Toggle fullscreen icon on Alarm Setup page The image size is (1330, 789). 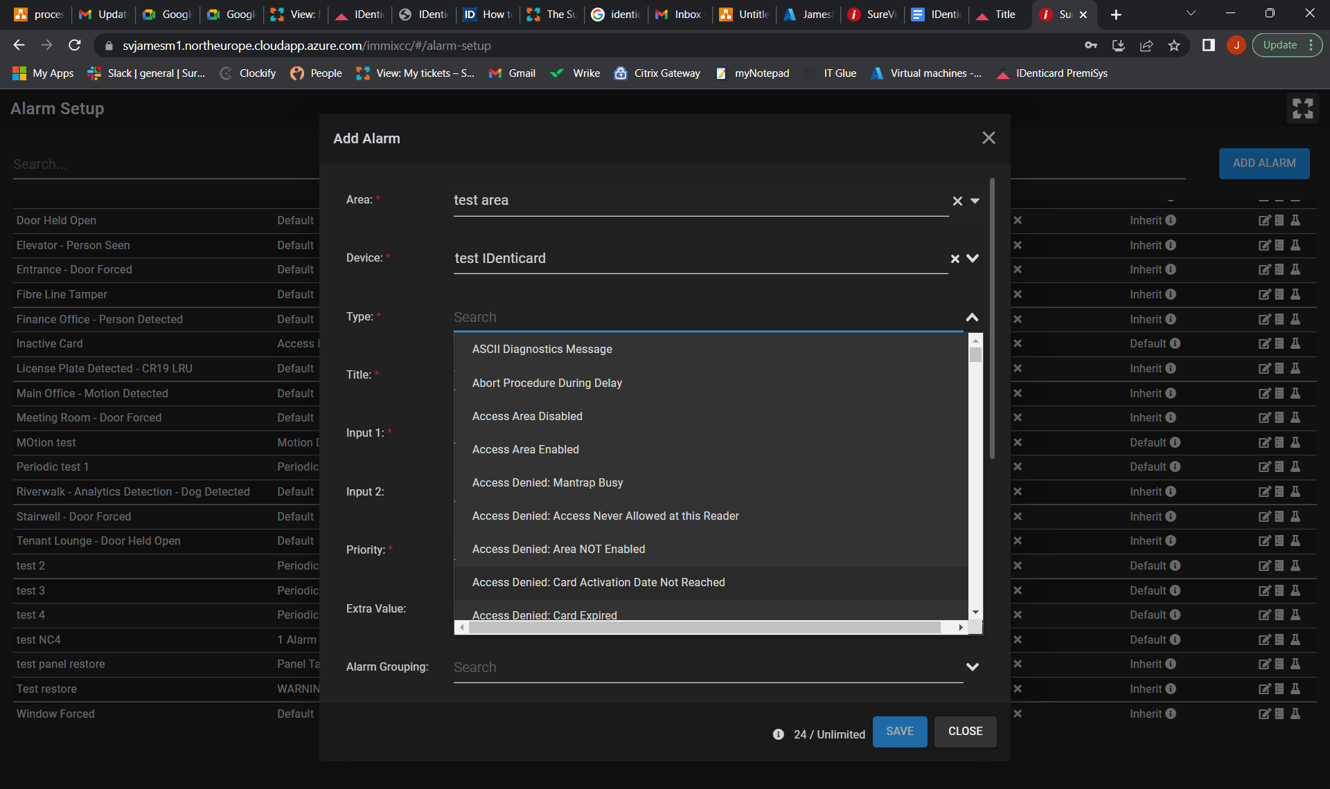(1302, 108)
